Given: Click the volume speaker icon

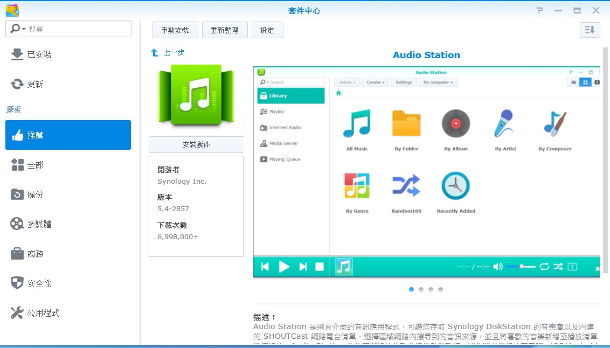Looking at the screenshot, I should pyautogui.click(x=497, y=267).
